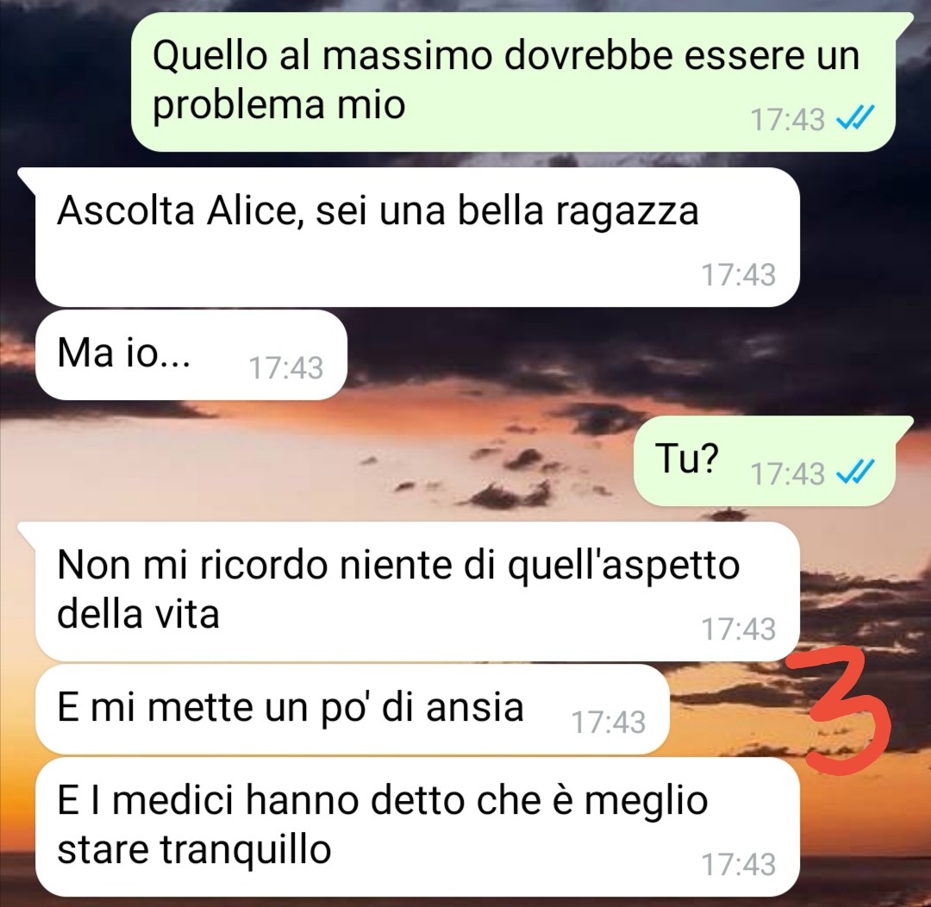Tap the 'Quello al massimo dovrebbe essere' message
Image resolution: width=931 pixels, height=907 pixels.
coord(513,81)
